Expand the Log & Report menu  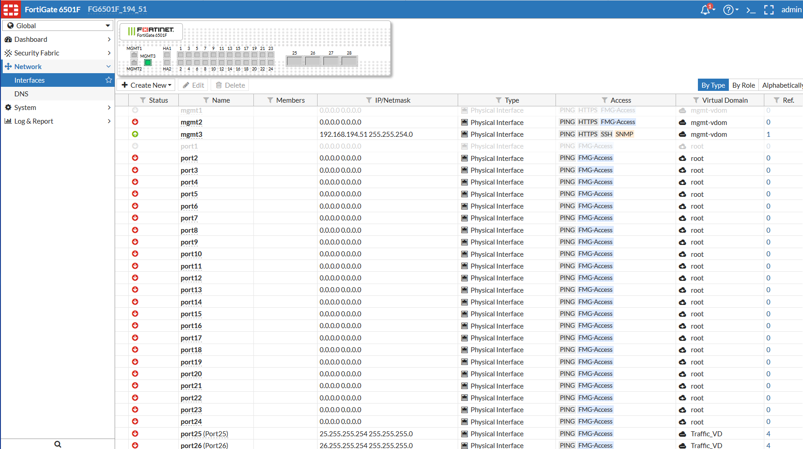pos(58,121)
